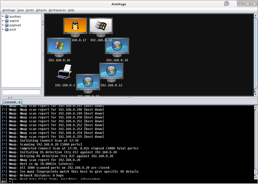This screenshot has width=258, height=184.
Task: Click the targets area scrollbar up arrow
Action: pos(255,15)
